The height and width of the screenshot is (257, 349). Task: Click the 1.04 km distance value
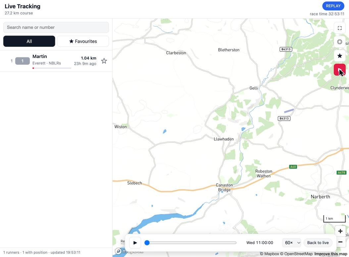(89, 58)
